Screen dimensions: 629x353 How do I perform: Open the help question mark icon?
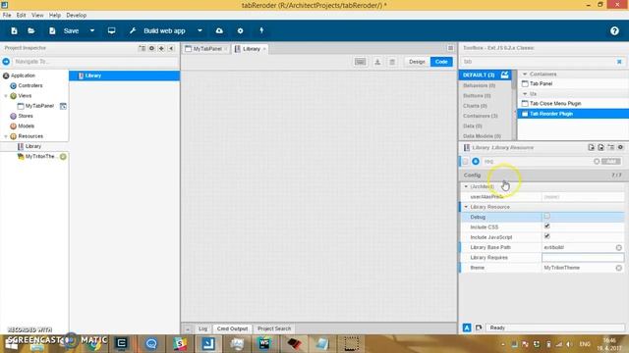pos(614,30)
